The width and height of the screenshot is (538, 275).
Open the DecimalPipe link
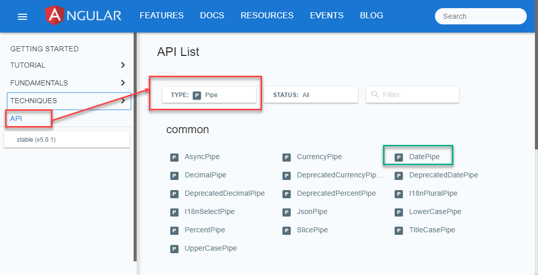(x=205, y=175)
